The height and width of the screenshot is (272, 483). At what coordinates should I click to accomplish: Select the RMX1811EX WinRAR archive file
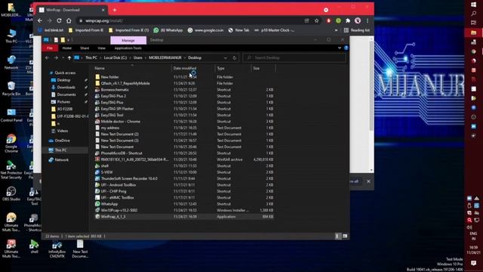pyautogui.click(x=184, y=159)
